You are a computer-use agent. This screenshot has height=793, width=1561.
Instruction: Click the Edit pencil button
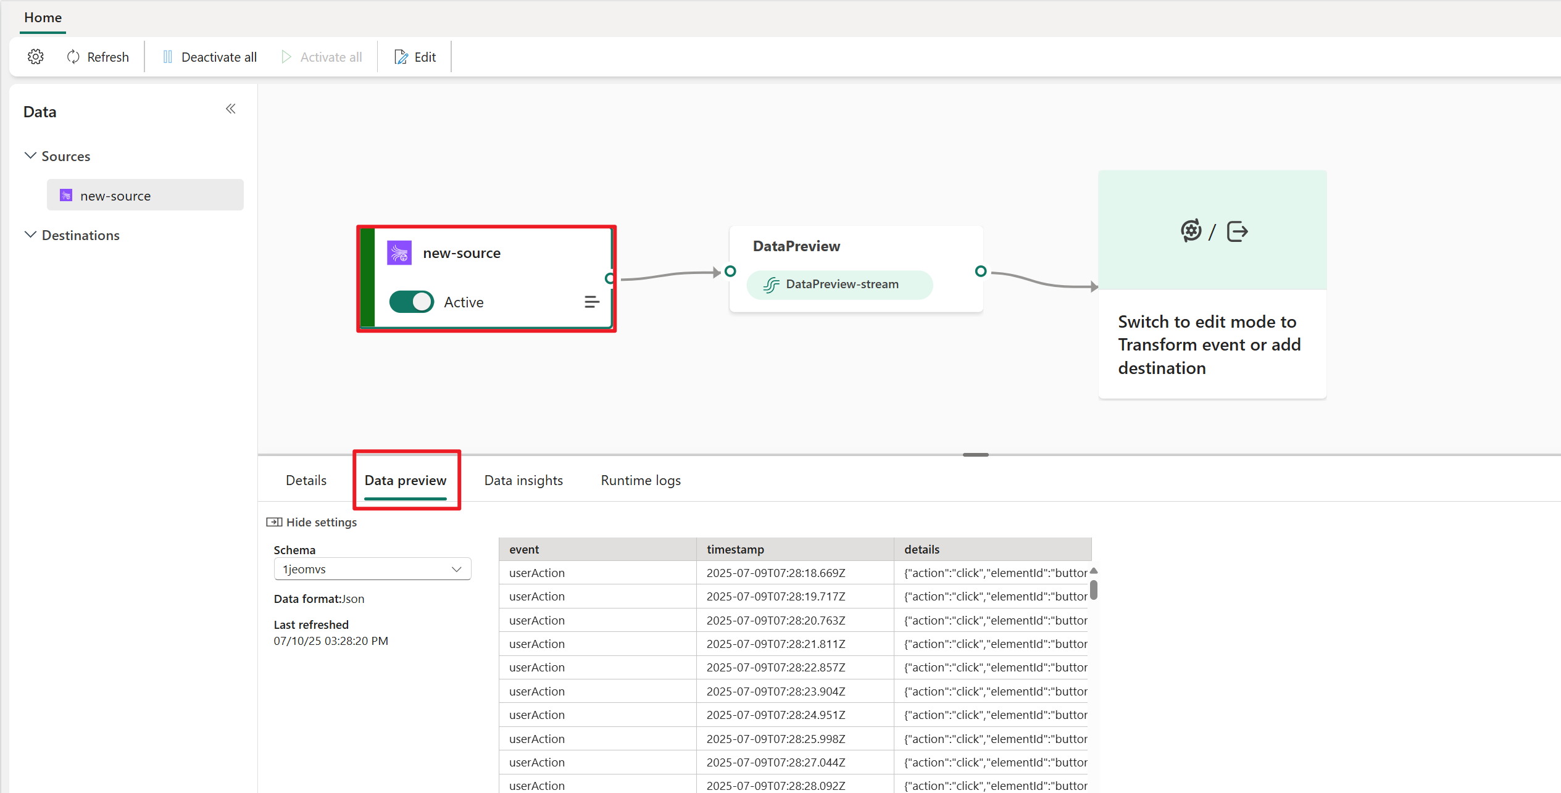(x=415, y=57)
